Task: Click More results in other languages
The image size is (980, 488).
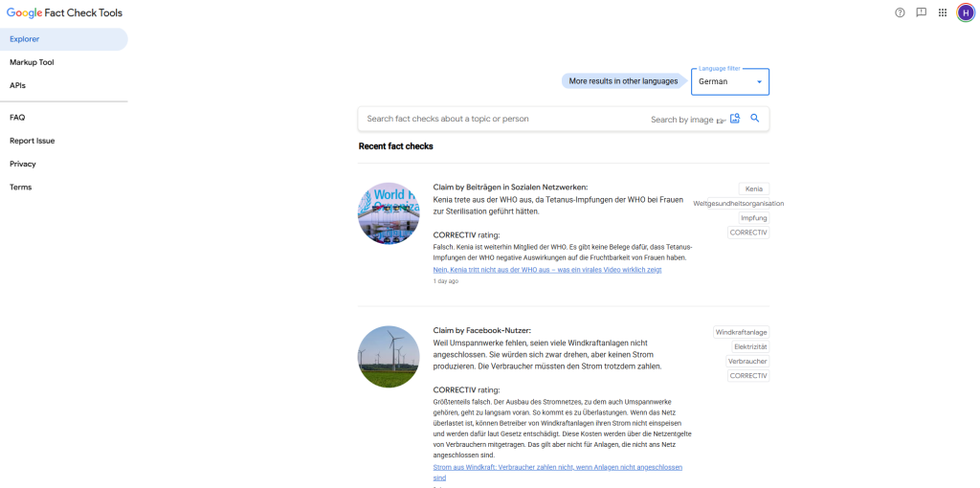Action: [x=623, y=81]
